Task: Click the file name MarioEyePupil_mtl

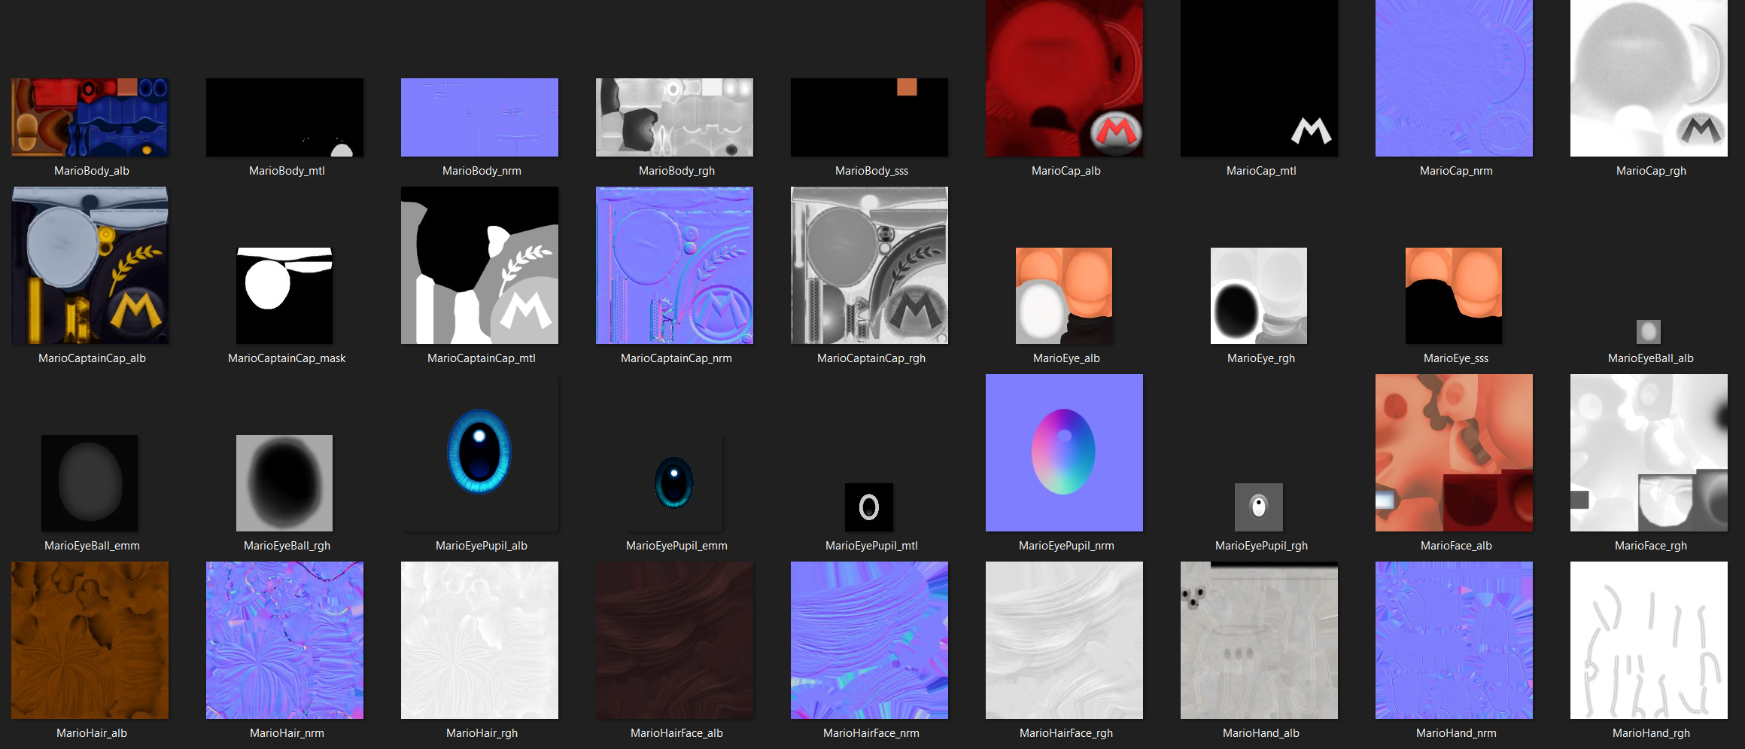Action: (x=871, y=546)
